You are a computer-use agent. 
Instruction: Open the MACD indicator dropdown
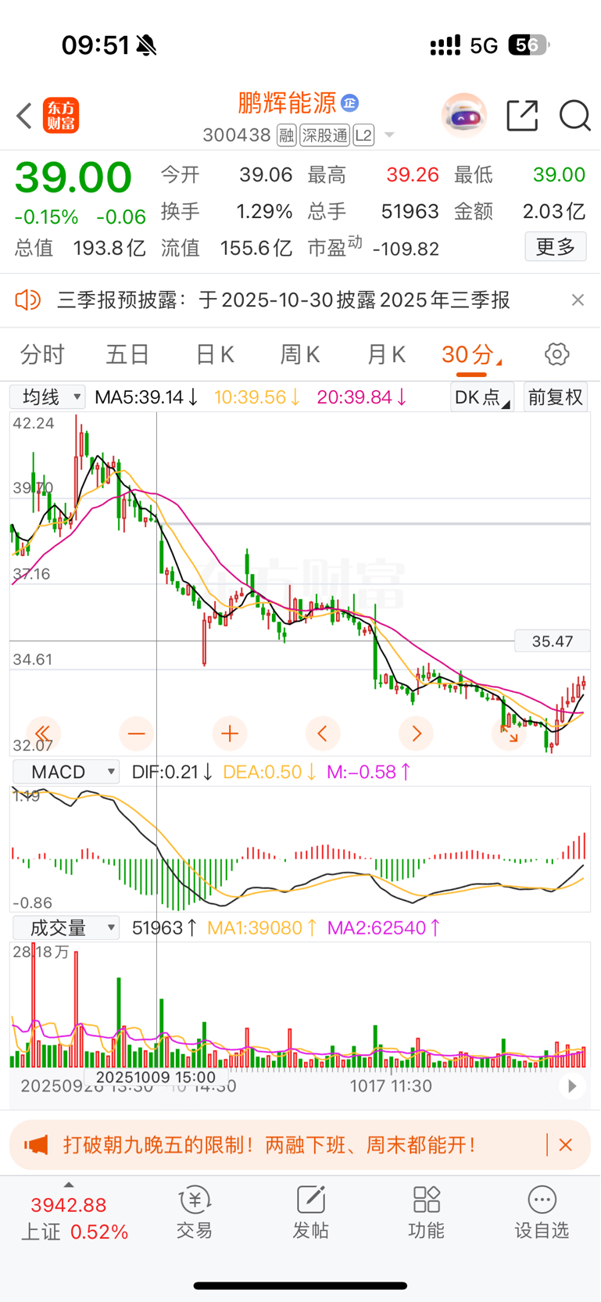point(66,772)
